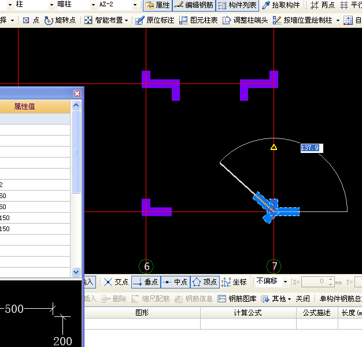Click the 关闭 close button
Image resolution: width=362 pixels, height=347 pixels.
302,299
